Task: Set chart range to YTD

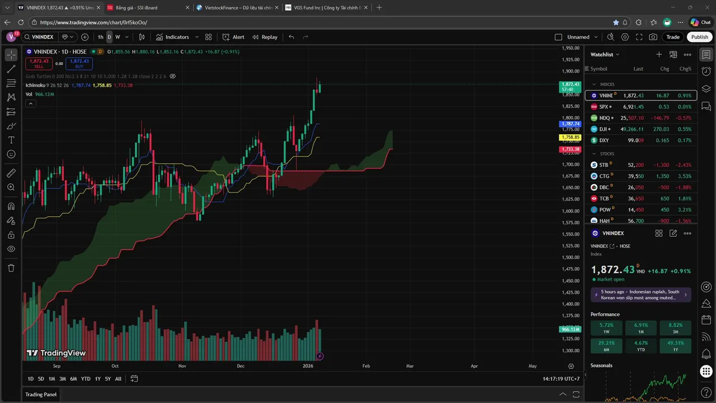Action: 86,379
